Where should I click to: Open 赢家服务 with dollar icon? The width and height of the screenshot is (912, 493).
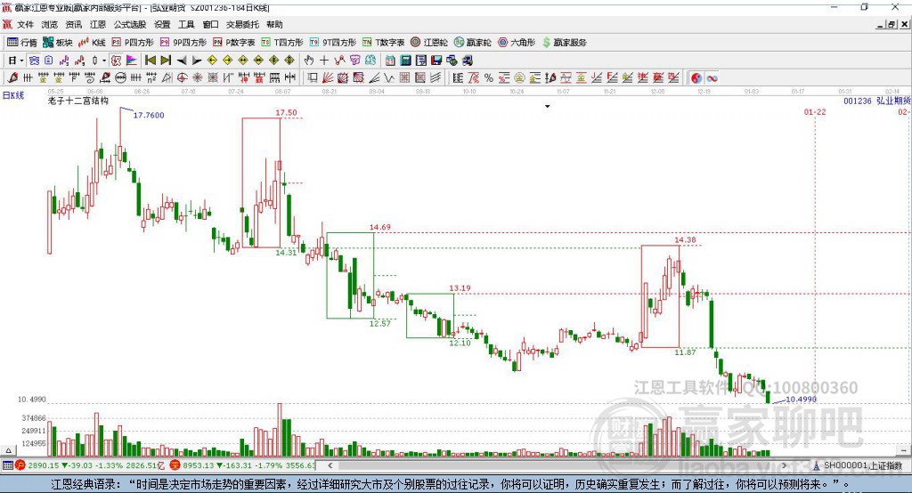coord(564,43)
